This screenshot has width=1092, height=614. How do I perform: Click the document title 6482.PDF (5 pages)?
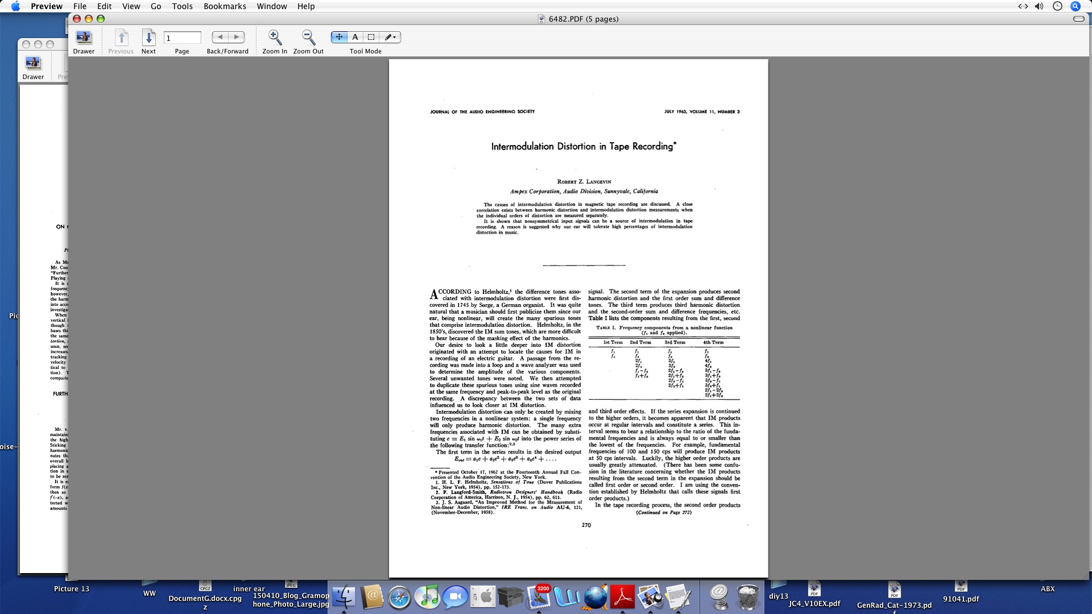click(583, 19)
